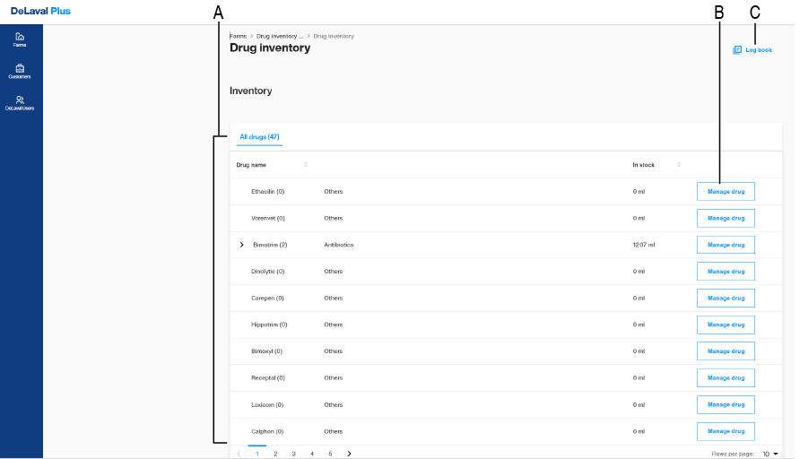
Task: Jump to page 5
Action: click(330, 454)
